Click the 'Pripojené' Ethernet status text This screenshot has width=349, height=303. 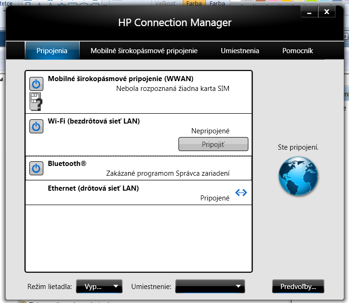coord(215,198)
